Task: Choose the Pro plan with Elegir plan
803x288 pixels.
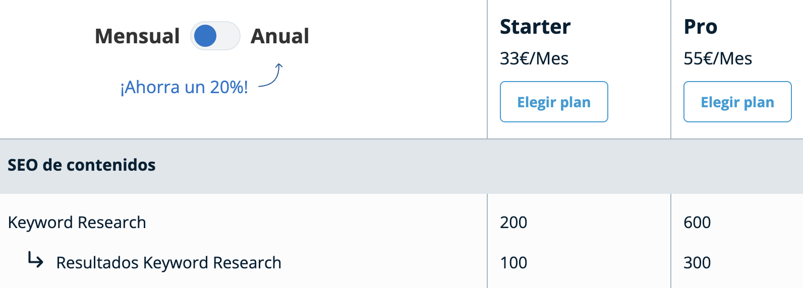Action: pos(737,102)
